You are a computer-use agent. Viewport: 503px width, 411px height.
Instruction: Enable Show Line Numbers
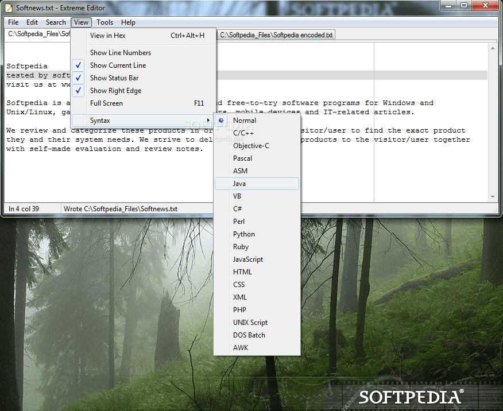(x=144, y=53)
